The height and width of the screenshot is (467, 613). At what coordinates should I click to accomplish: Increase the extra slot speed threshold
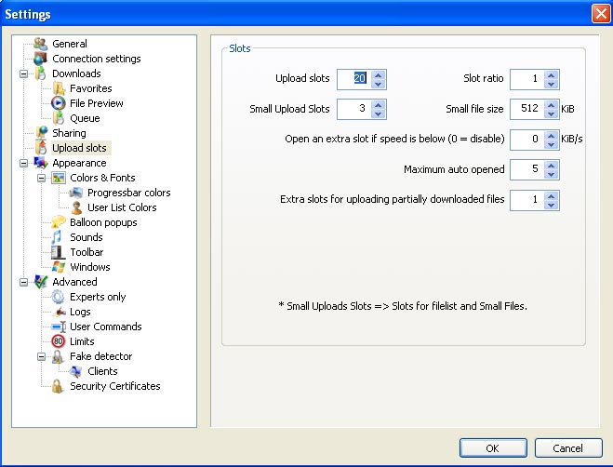[x=552, y=135]
